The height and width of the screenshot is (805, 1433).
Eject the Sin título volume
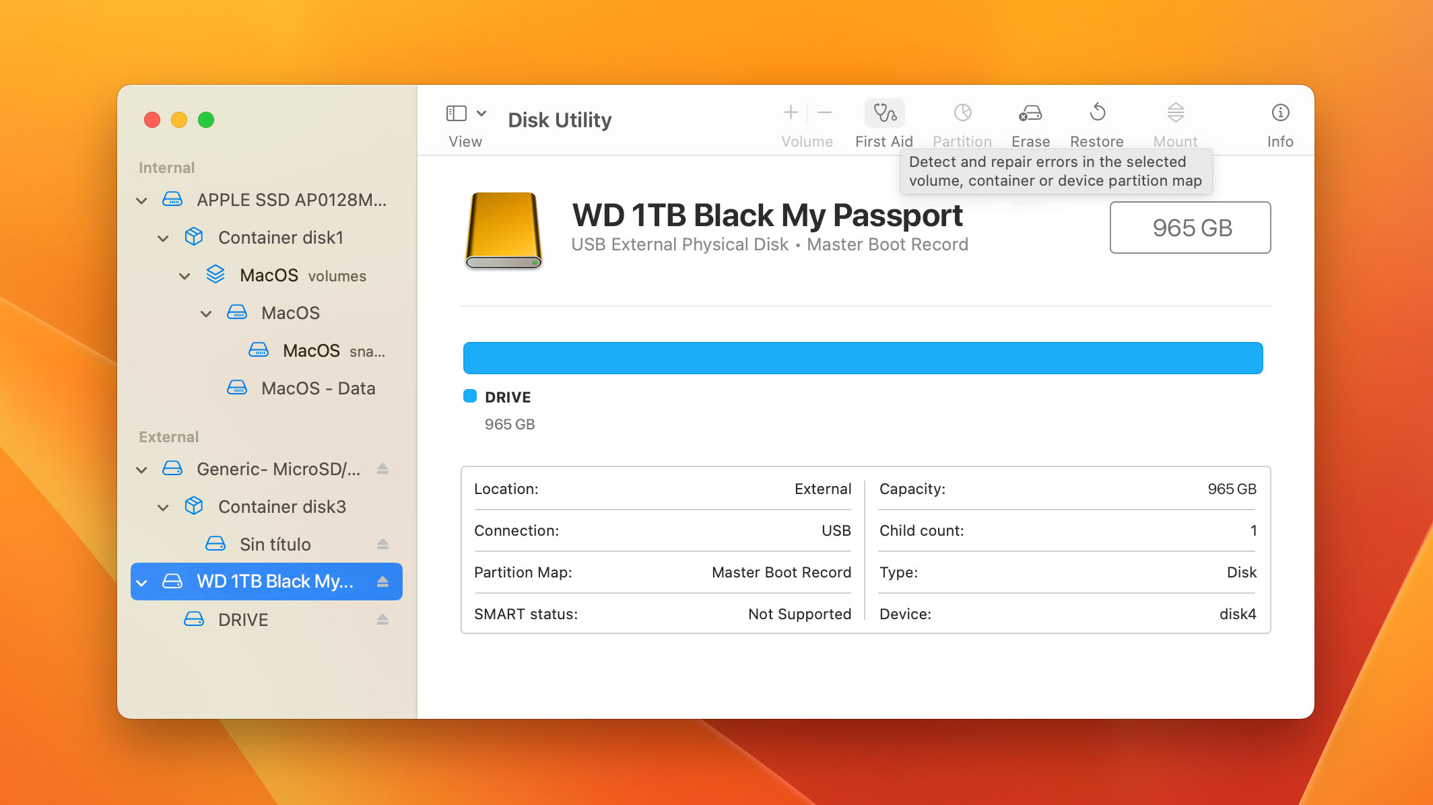382,544
